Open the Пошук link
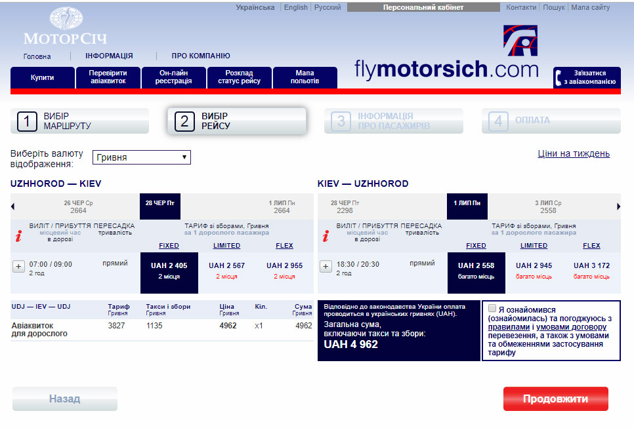Image resolution: width=634 pixels, height=428 pixels. pos(553,7)
